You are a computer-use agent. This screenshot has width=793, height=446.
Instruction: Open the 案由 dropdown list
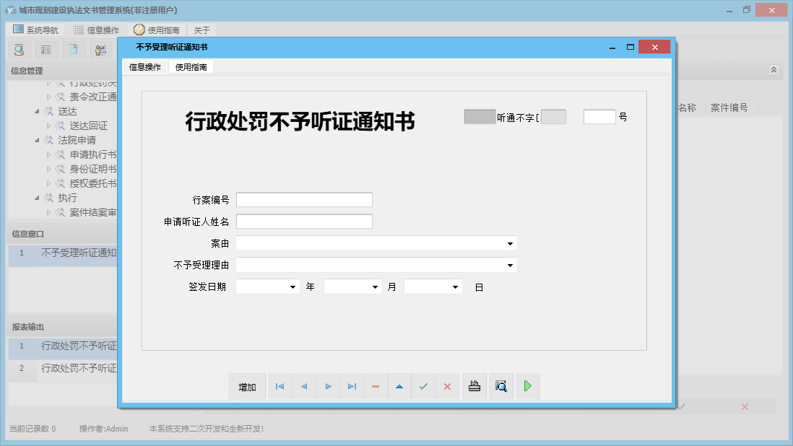point(511,243)
